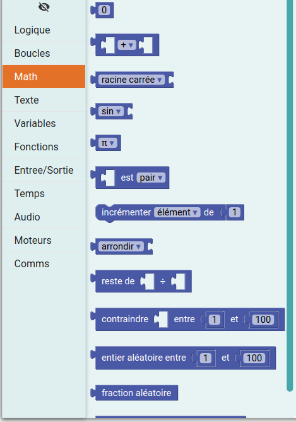Toggle the crossed-eye visibility icon
Screen dimensions: 296x422
pyautogui.click(x=44, y=7)
